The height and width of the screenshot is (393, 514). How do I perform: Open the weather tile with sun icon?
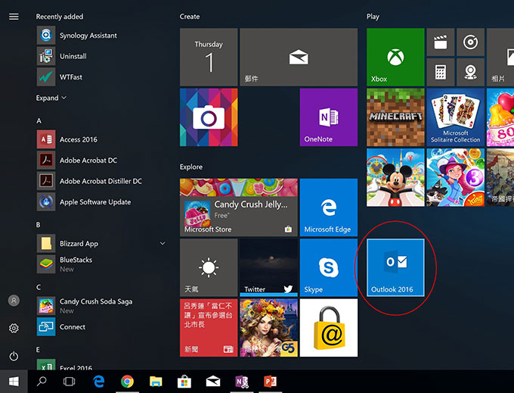[209, 267]
